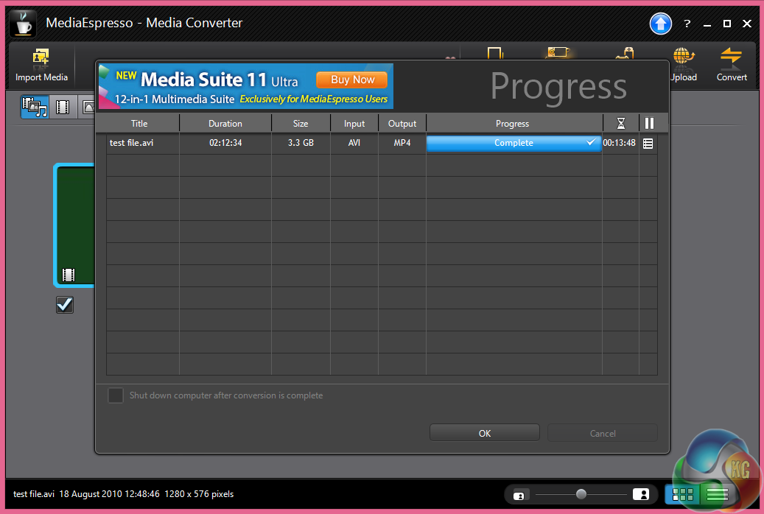Filter media by video filmstrip icon
Screen dimensions: 764x514
coord(63,107)
